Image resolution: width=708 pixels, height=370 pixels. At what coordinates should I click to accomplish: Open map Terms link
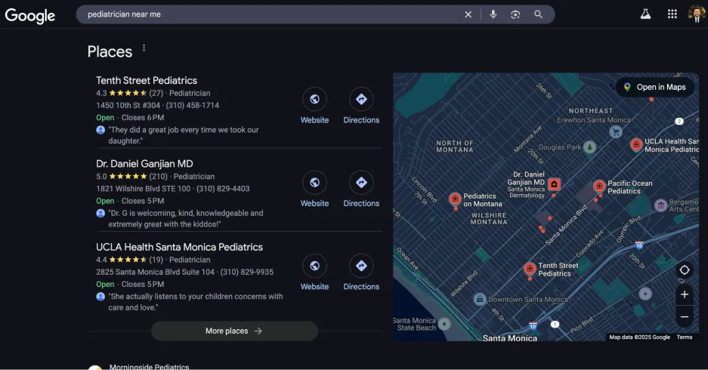[x=684, y=337]
